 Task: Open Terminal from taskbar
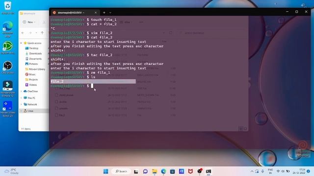209,171
